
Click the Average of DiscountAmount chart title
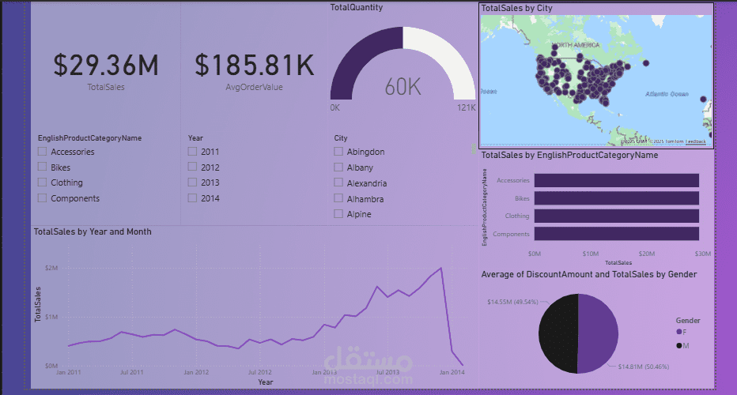589,274
